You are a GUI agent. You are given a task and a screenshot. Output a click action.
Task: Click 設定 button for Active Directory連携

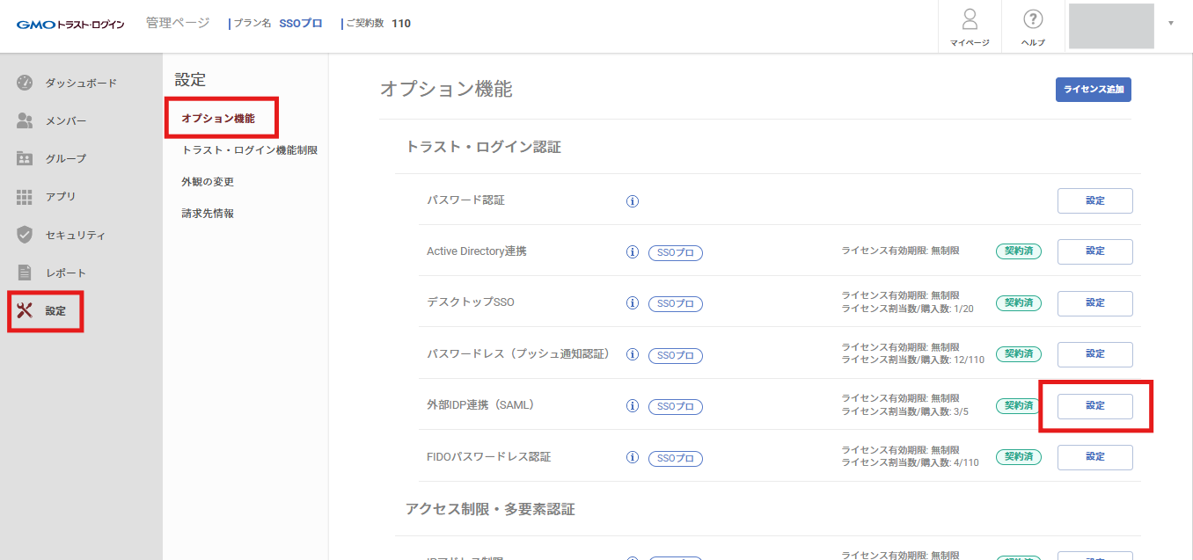[x=1095, y=251]
